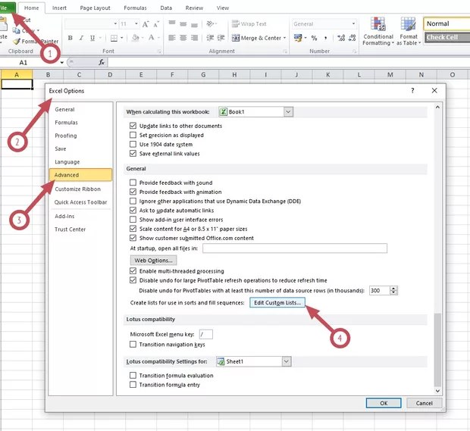The height and width of the screenshot is (431, 470).
Task: Click the Format Painter icon
Action: point(17,42)
